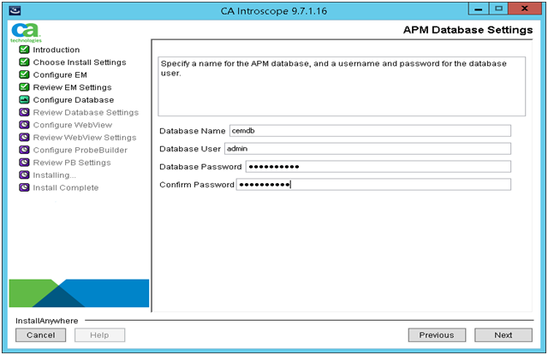Cancel the installation
Image resolution: width=548 pixels, height=355 pixels.
click(x=40, y=335)
